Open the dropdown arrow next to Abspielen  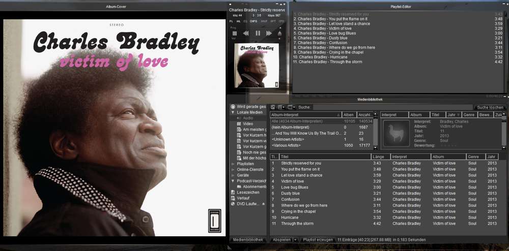(x=295, y=239)
